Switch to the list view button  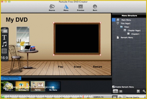tap(120, 91)
